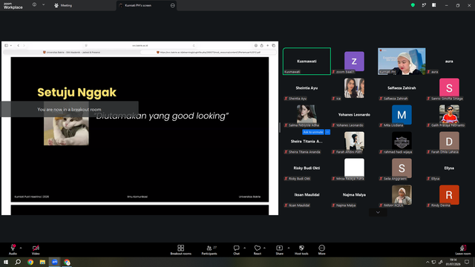Open meeting info icon in title bar
This screenshot has height=267, width=475.
[x=34, y=4]
